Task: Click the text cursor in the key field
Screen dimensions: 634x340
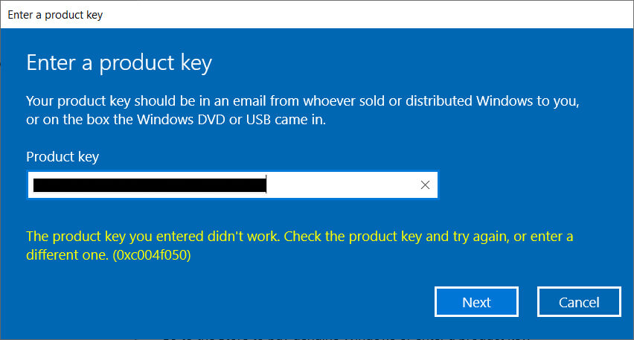Action: click(266, 185)
